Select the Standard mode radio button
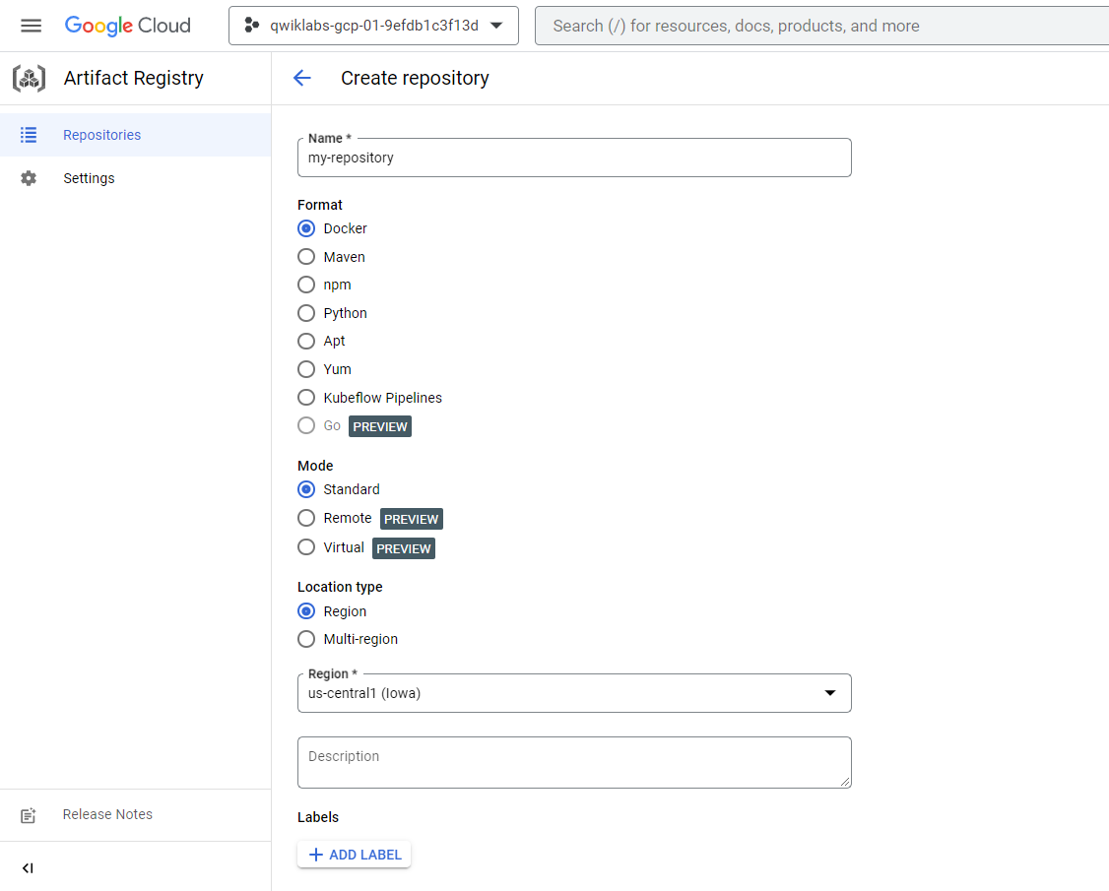The image size is (1109, 891). (306, 489)
